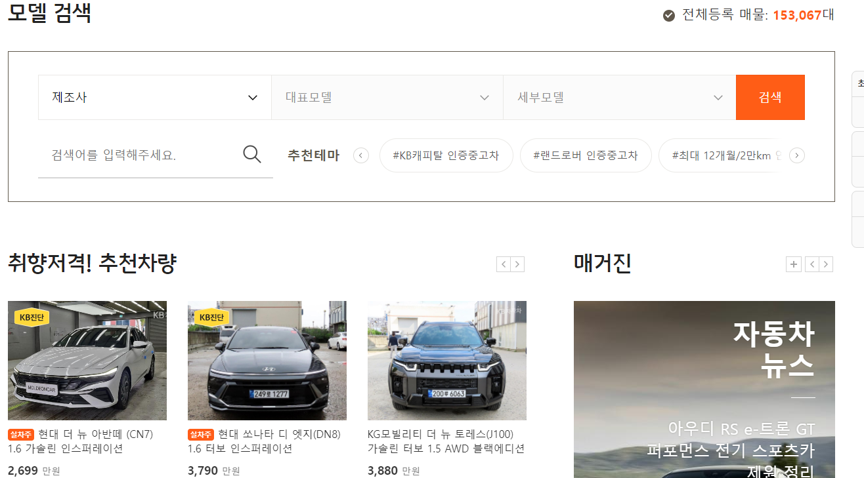Open the KG모빌리티 토레스 car photo
The height and width of the screenshot is (478, 864).
click(x=447, y=361)
